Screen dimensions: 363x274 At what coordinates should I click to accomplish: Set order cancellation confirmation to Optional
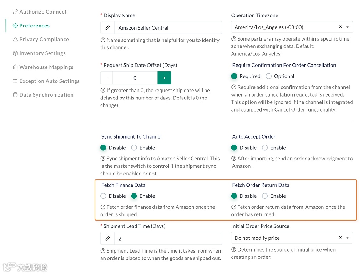269,76
